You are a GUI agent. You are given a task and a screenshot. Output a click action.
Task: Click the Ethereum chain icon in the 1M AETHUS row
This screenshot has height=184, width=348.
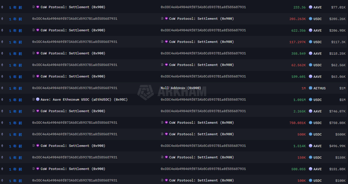[3, 88]
